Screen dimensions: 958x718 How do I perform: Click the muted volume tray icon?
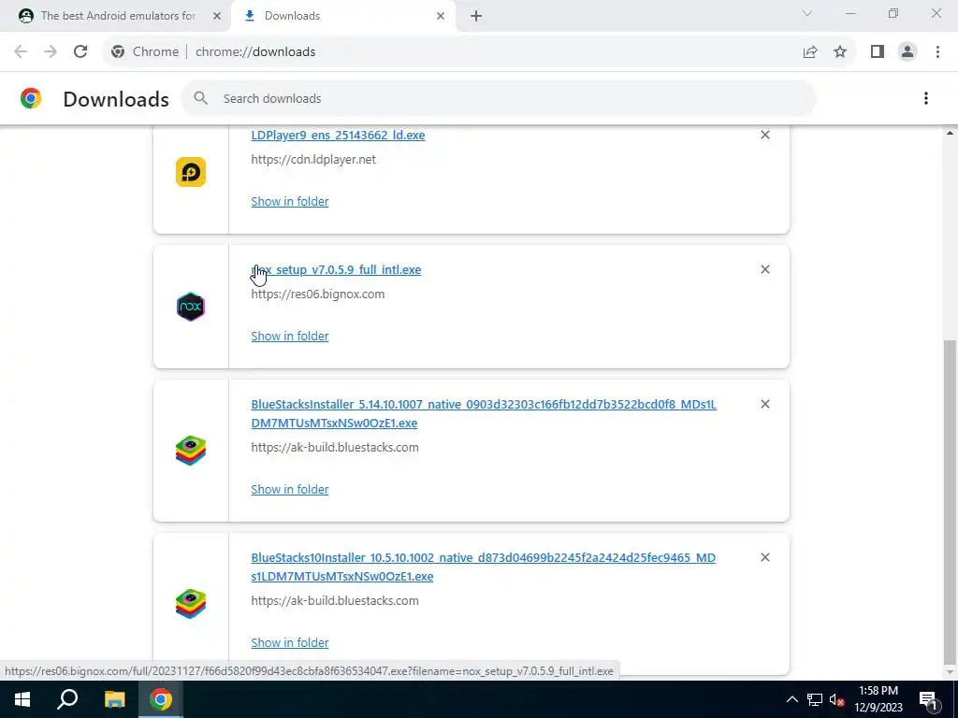tap(836, 699)
